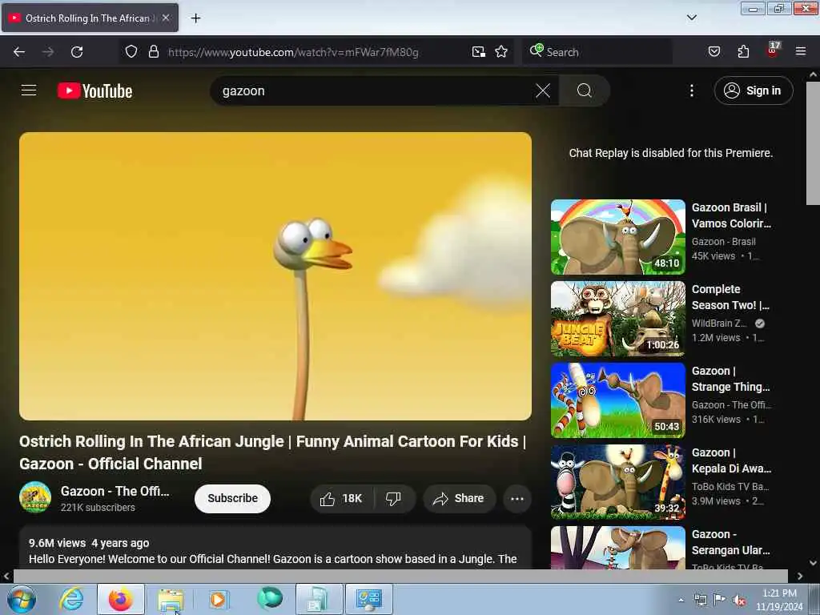Open the Action Center flag icon
The height and width of the screenshot is (615, 820).
[x=720, y=599]
